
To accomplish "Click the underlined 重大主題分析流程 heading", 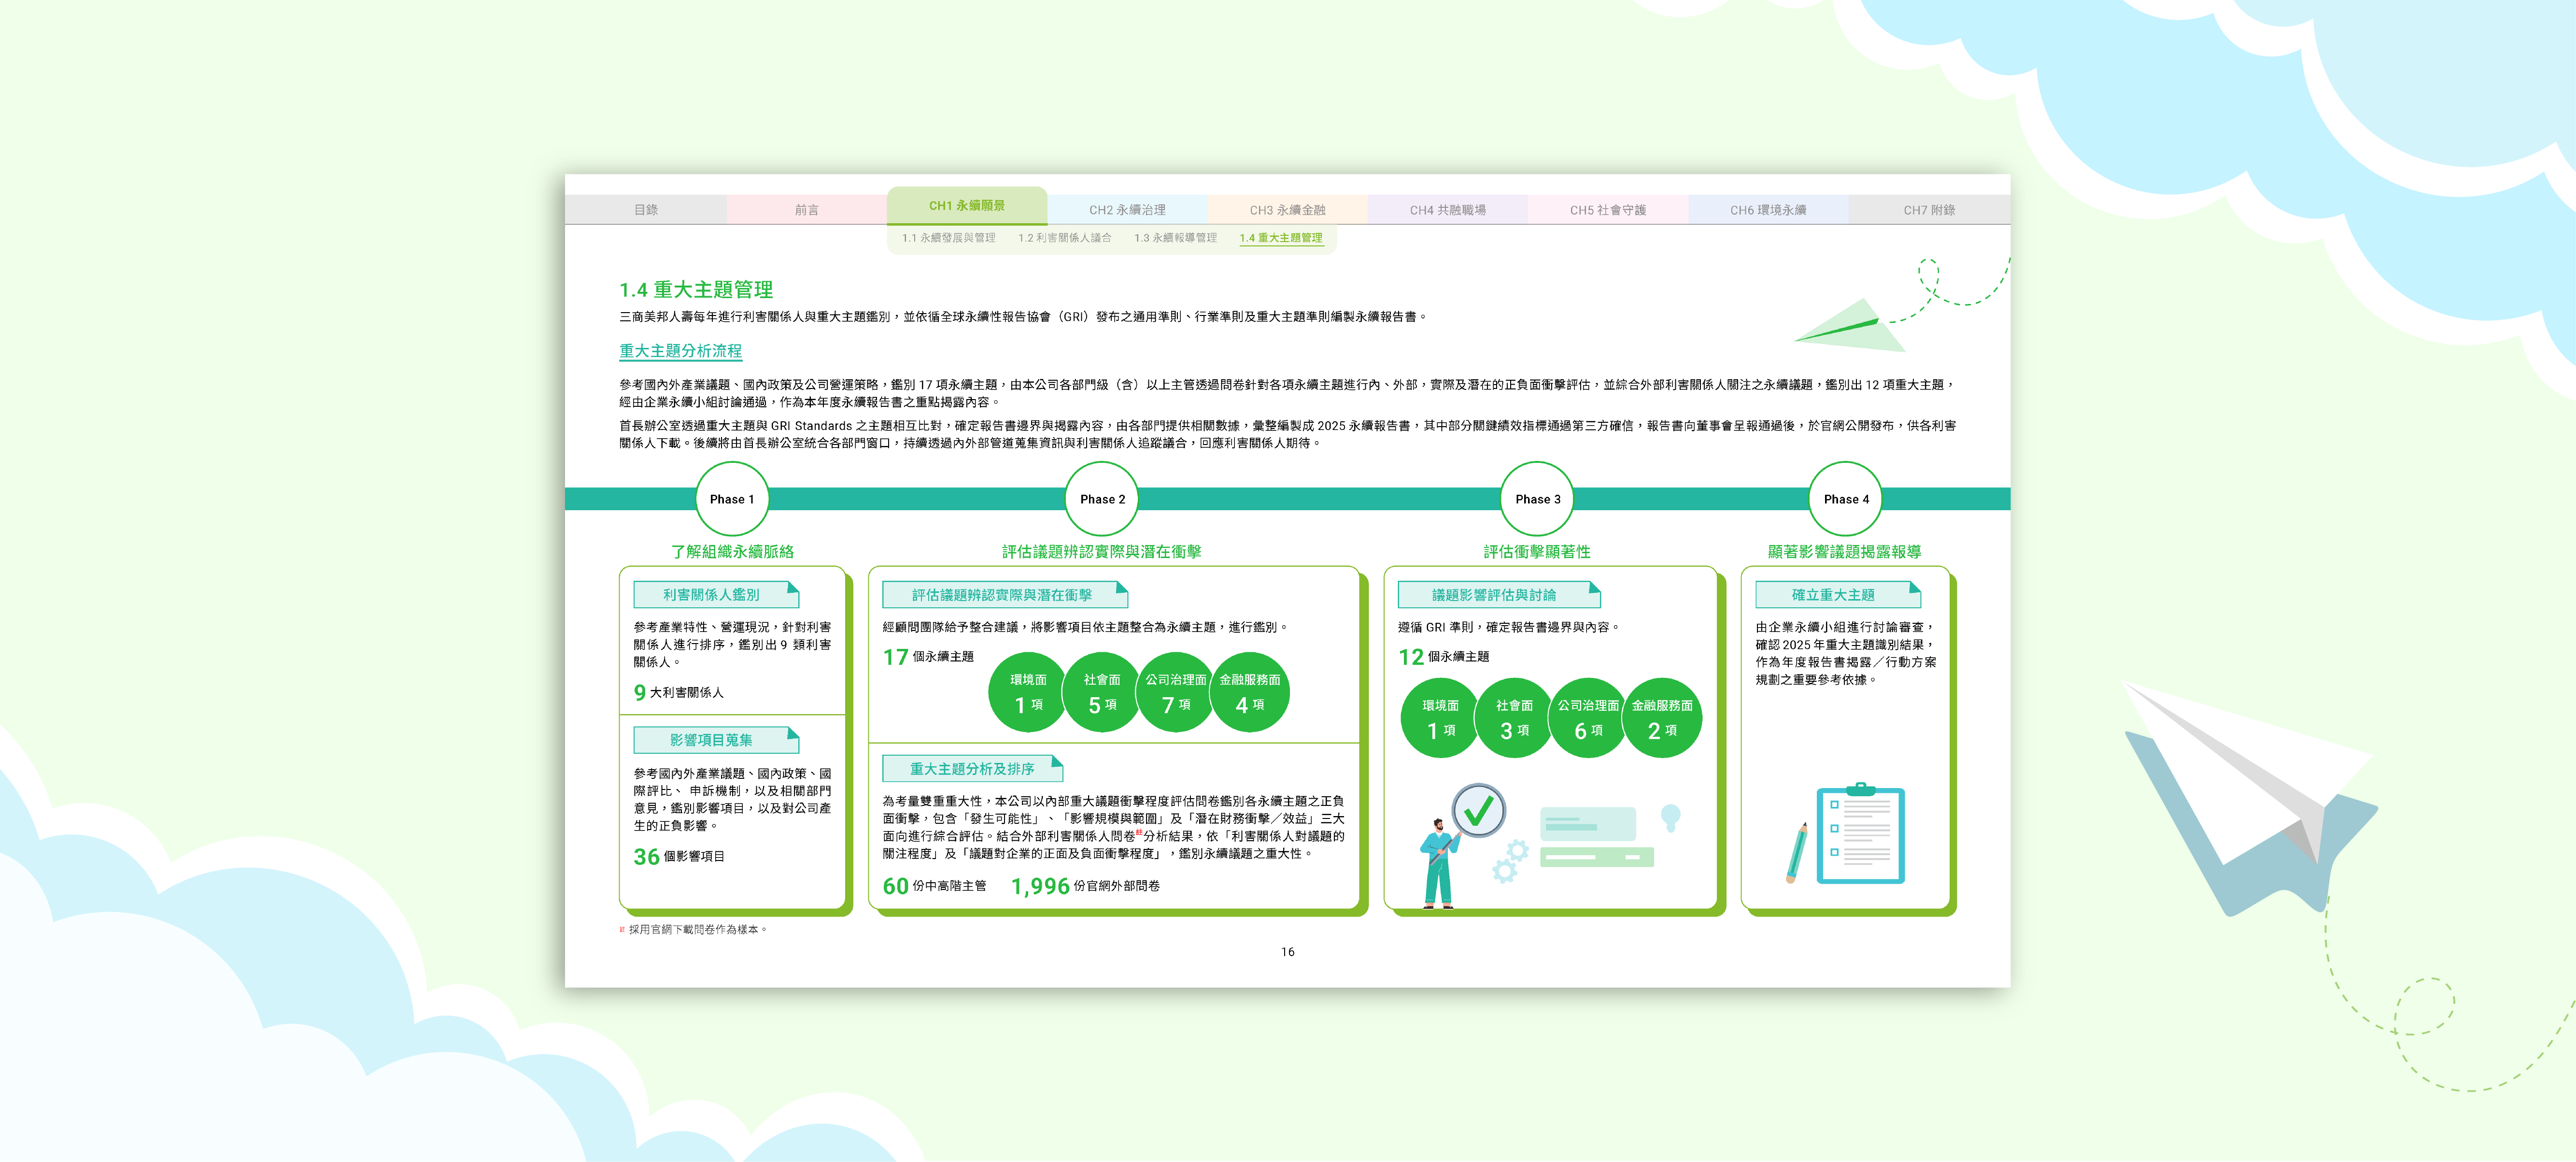I will tap(680, 351).
